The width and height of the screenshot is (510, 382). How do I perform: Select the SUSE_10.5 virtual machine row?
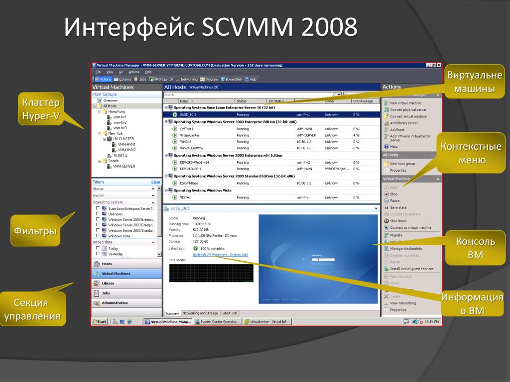[271, 115]
